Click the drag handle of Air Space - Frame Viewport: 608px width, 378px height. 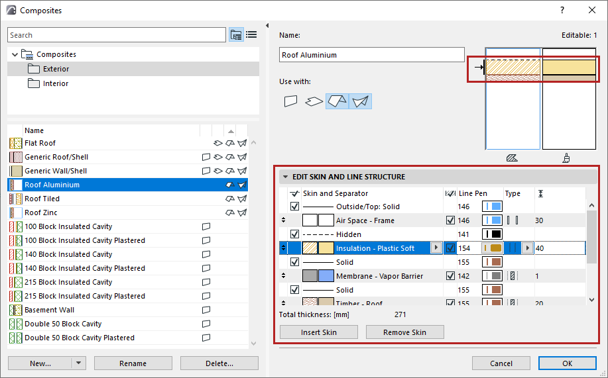point(284,220)
